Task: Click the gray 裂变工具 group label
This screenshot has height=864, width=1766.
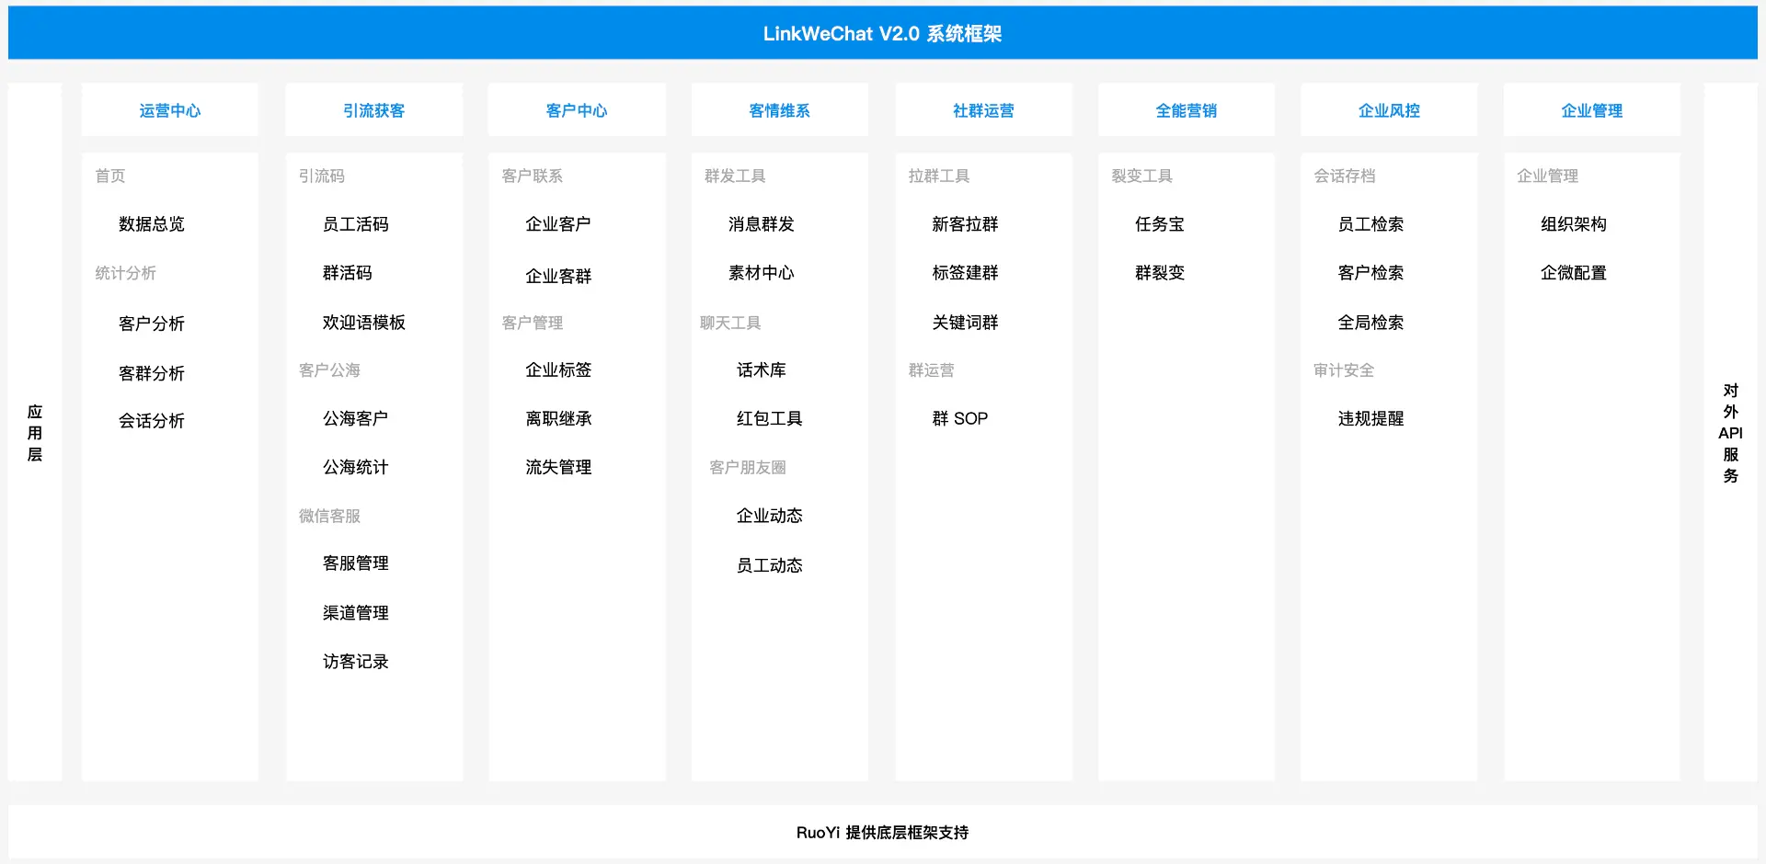Action: click(x=1142, y=176)
